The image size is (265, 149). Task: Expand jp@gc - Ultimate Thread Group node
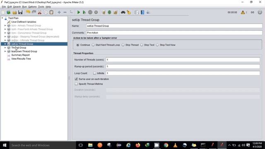5,40
